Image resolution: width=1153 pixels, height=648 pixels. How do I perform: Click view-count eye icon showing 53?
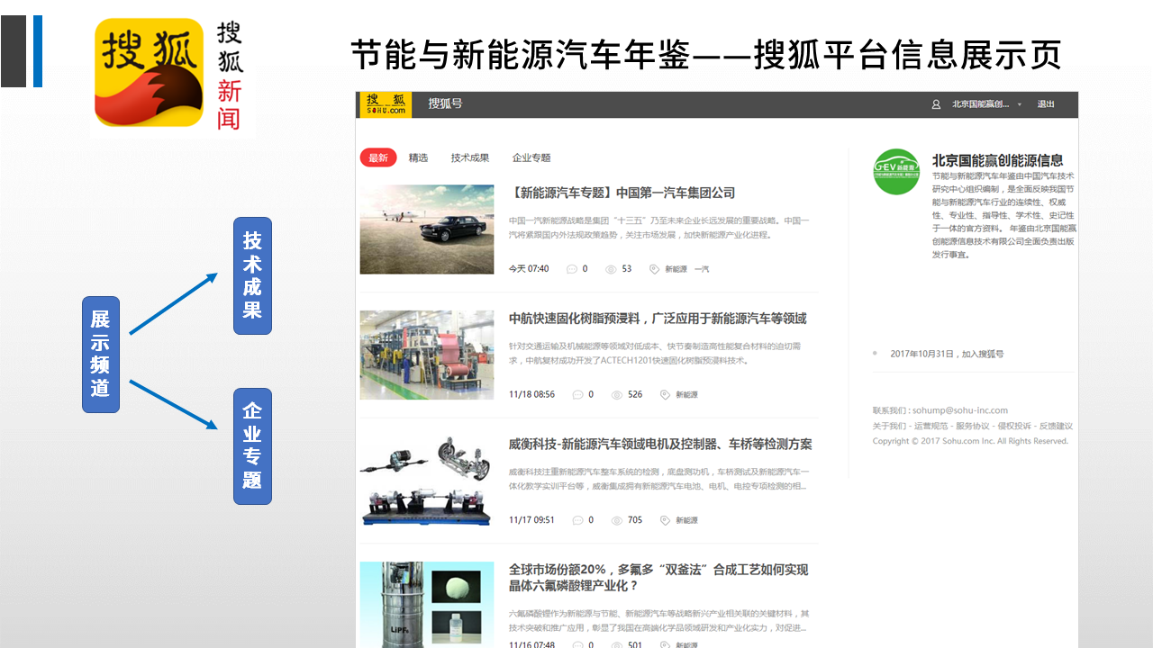611,269
